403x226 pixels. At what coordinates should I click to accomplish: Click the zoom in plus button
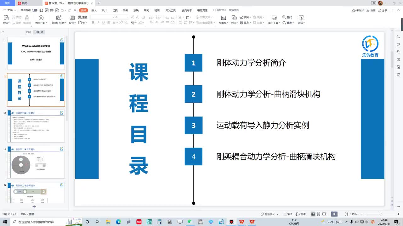click(x=399, y=214)
